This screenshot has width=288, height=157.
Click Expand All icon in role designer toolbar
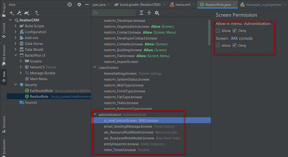pos(141,13)
